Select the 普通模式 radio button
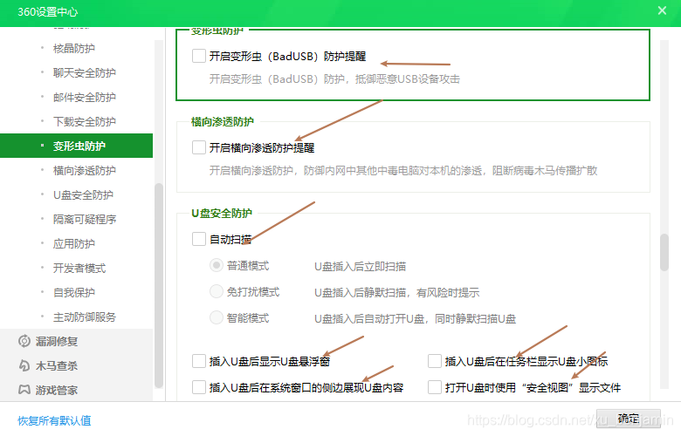The image size is (681, 436). [217, 265]
